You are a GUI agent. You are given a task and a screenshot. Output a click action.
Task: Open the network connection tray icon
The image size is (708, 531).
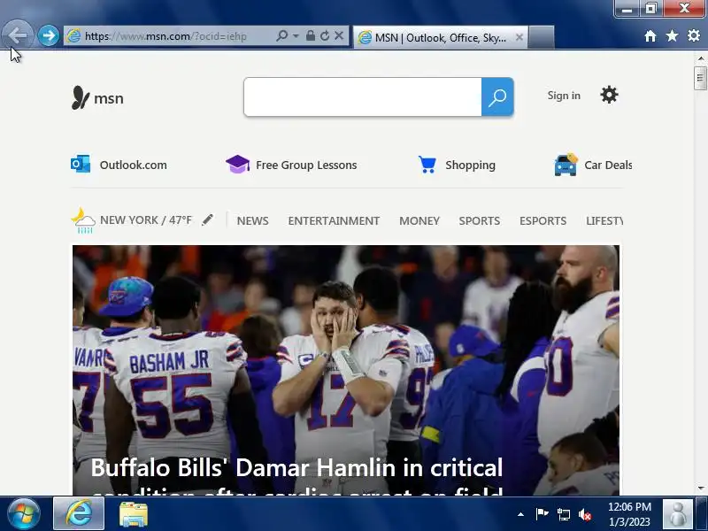(x=563, y=514)
